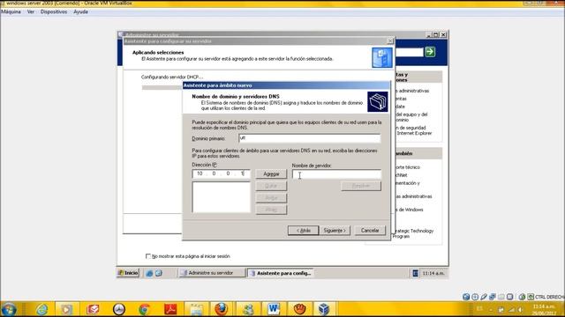Open the Ayuda menu
565x317 pixels.
[80, 11]
